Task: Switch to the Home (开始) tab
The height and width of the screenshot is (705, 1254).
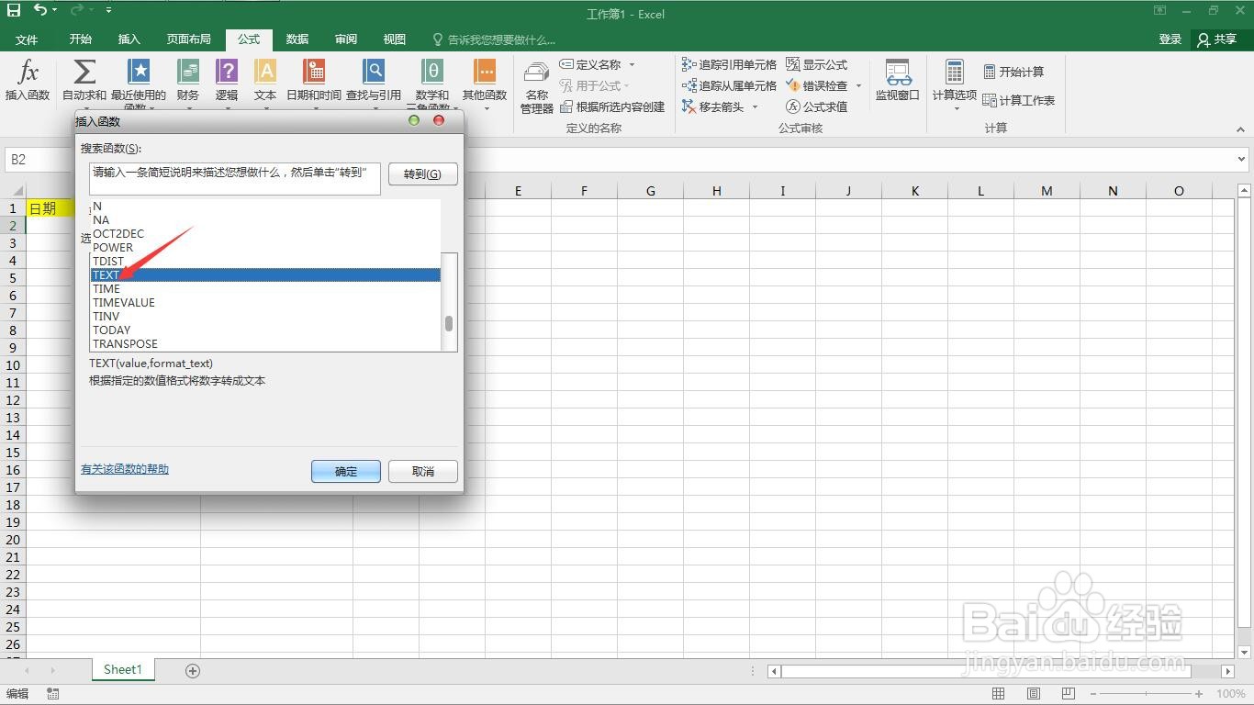Action: click(81, 39)
